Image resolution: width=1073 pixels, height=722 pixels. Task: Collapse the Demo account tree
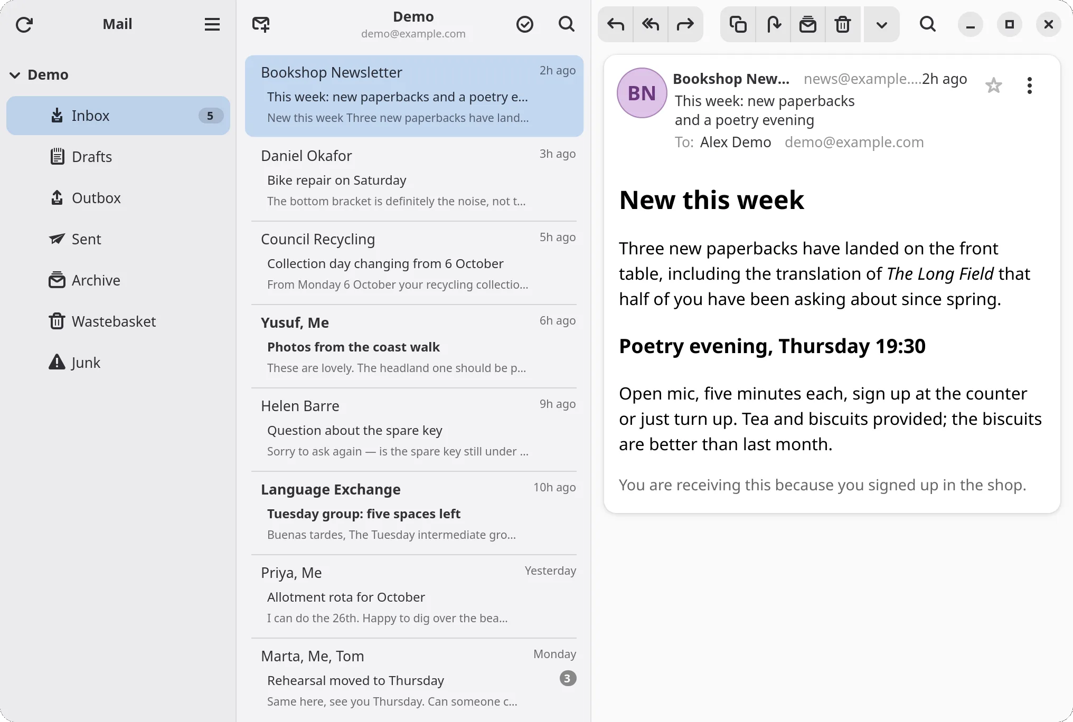[15, 75]
